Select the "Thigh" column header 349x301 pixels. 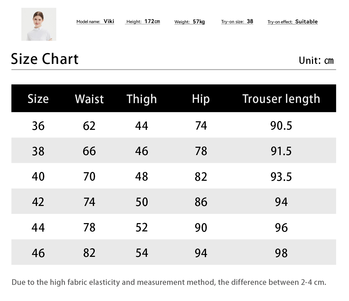(x=142, y=99)
